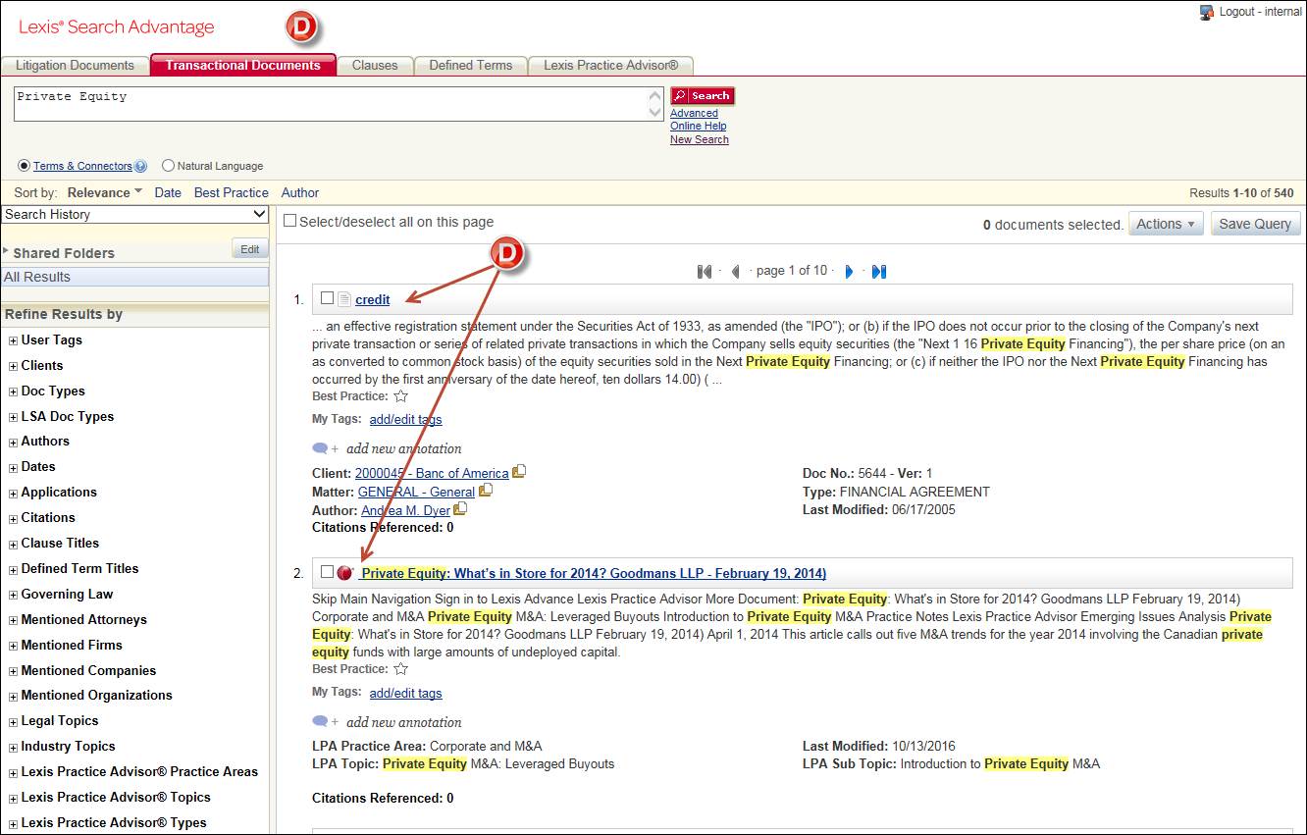
Task: Click the search box scroll up arrow
Action: tap(656, 95)
